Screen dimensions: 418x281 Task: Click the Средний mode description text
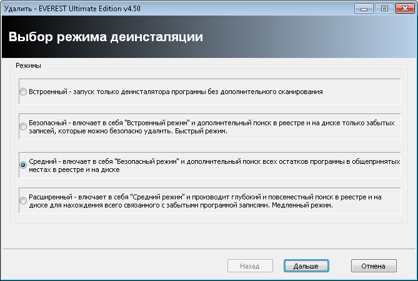(x=214, y=165)
